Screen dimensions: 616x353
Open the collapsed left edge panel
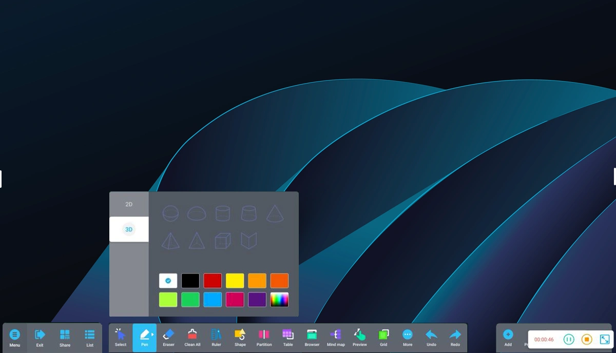pyautogui.click(x=1, y=179)
